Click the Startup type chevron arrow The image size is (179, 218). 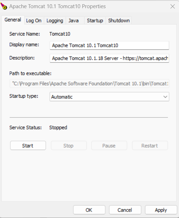(165, 97)
